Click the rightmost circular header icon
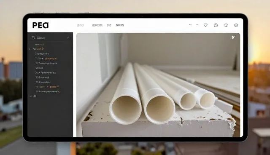 236,25
